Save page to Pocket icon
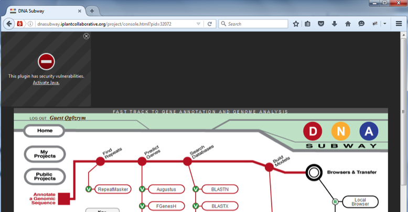This screenshot has width=408, height=212. pyautogui.click(x=321, y=24)
